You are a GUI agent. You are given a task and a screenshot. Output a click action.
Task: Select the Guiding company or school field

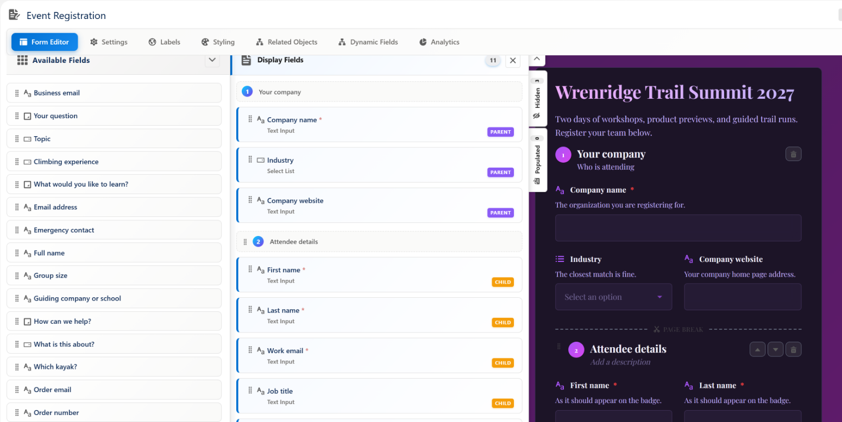(x=114, y=298)
